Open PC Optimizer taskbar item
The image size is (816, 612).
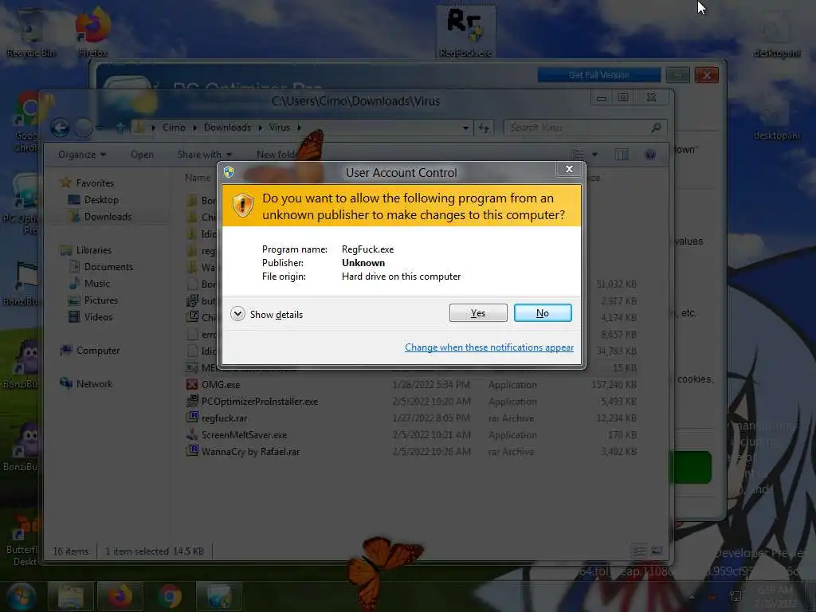pyautogui.click(x=219, y=596)
